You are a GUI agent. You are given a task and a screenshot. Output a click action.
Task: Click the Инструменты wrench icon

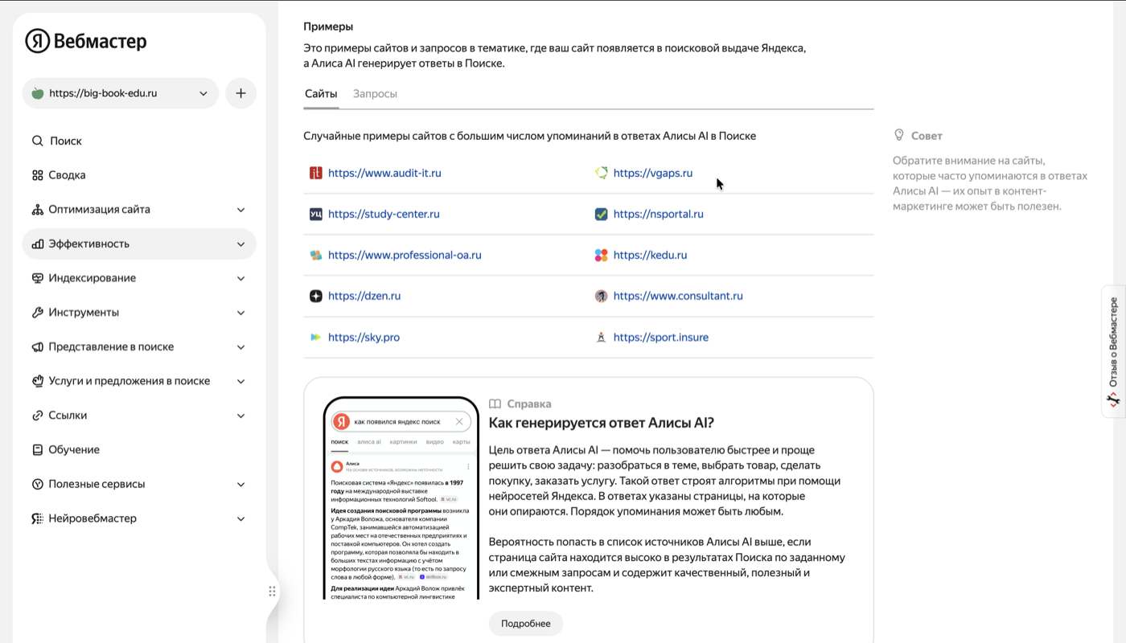click(x=37, y=313)
